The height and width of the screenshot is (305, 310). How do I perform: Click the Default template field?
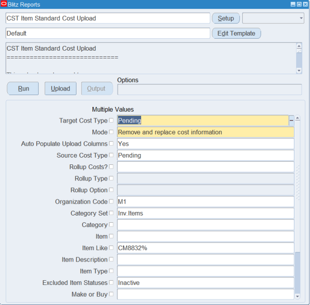tap(108, 33)
